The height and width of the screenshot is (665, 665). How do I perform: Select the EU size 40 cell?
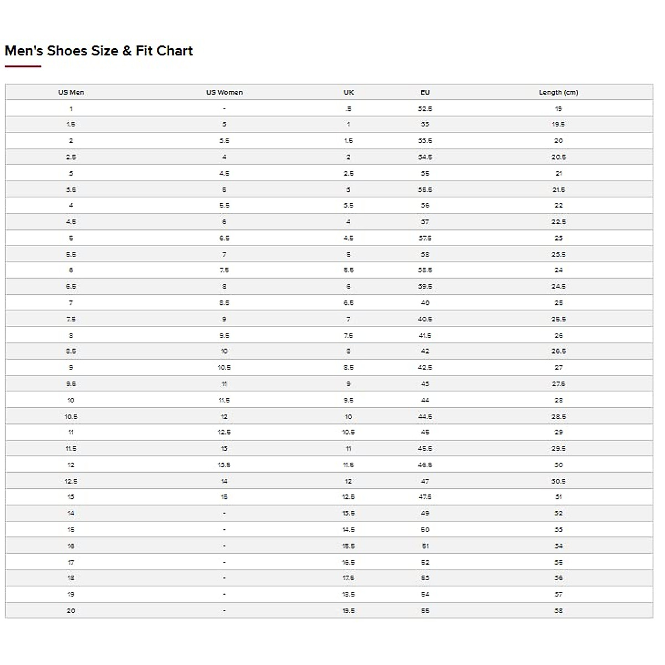coord(425,303)
